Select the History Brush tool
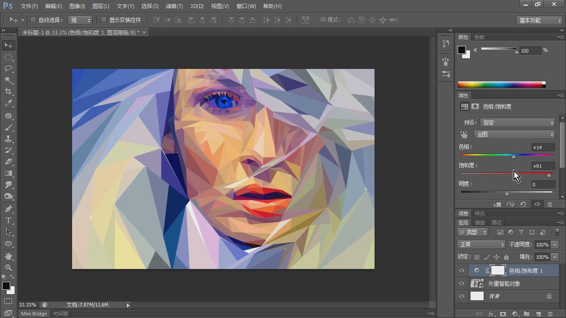The width and height of the screenshot is (566, 318). pos(8,150)
